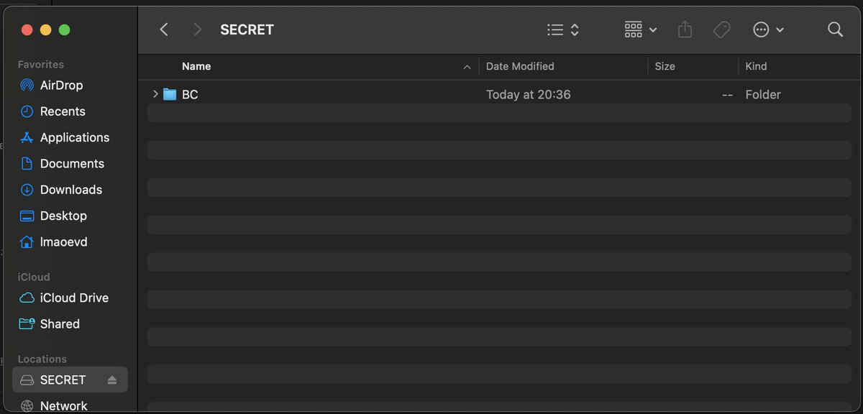The width and height of the screenshot is (863, 414).
Task: Click the Share toolbar icon
Action: coord(685,29)
